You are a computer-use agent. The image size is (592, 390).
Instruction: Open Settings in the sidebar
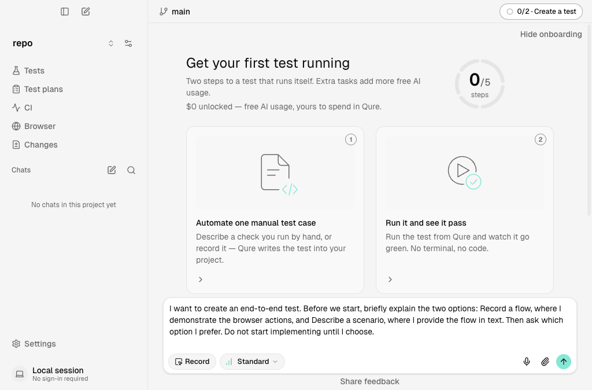tap(34, 344)
